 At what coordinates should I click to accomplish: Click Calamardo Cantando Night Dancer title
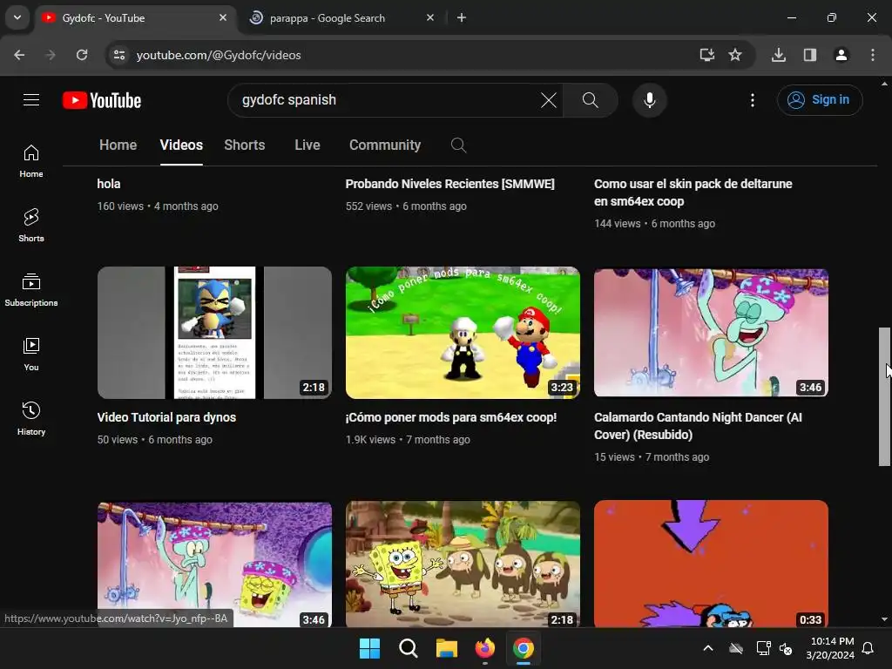coord(698,425)
